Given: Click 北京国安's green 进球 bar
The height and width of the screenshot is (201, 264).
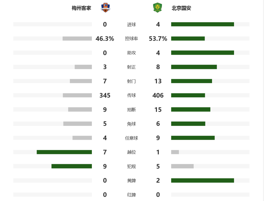Looking at the screenshot, I should (x=203, y=24).
